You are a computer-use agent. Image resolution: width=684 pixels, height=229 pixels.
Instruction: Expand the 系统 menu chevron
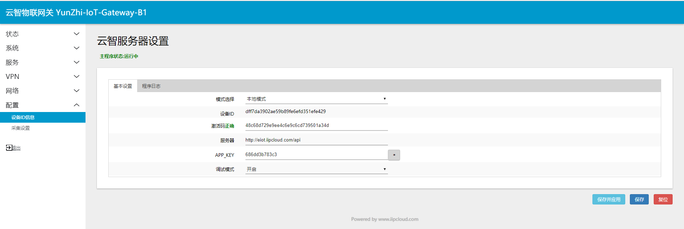pyautogui.click(x=76, y=48)
